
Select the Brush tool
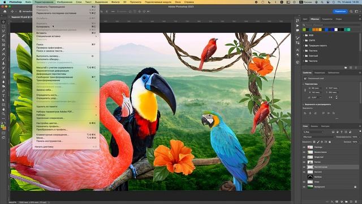pos(3,58)
